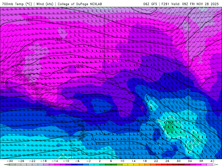Click the 2850 height contour label
Image resolution: width=222 pixels, height=166 pixels.
tap(29, 20)
